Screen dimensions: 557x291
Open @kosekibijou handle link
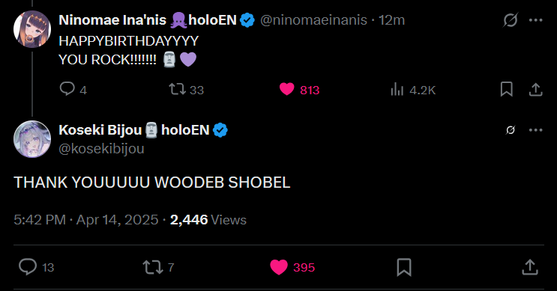click(102, 149)
